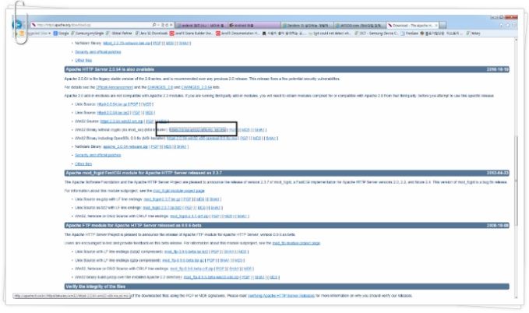Download Unix Source httpd-2.0.64.tar.bz2 link

pyautogui.click(x=114, y=113)
